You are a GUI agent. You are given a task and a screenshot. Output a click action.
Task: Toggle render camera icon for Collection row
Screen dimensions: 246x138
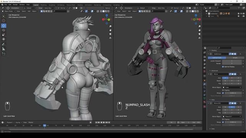244,14
